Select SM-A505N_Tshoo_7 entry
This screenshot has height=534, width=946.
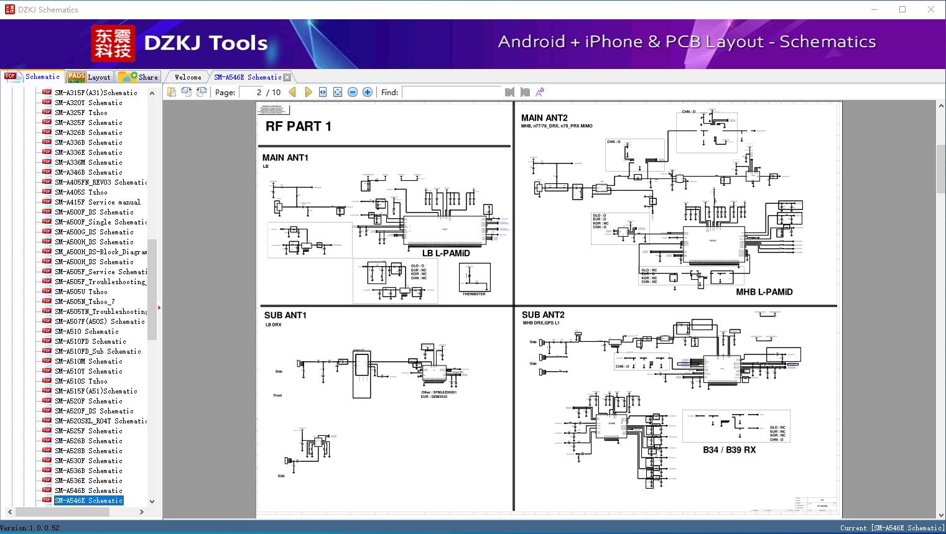(x=85, y=302)
